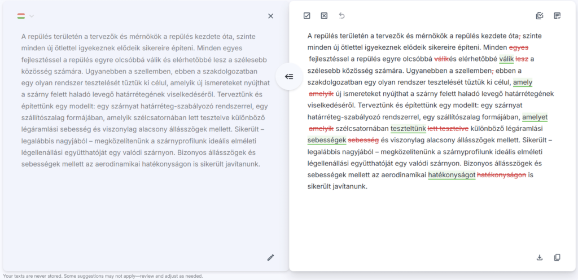Click the document check icon at top right

pyautogui.click(x=557, y=16)
